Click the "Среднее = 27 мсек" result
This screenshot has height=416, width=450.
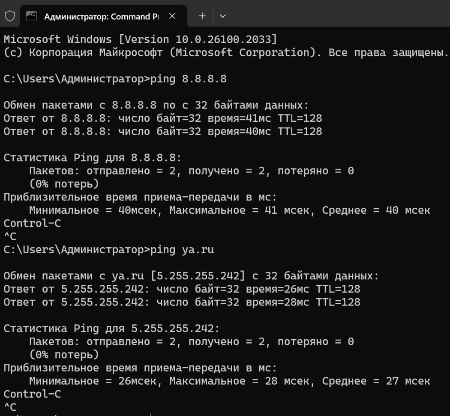pos(376,381)
